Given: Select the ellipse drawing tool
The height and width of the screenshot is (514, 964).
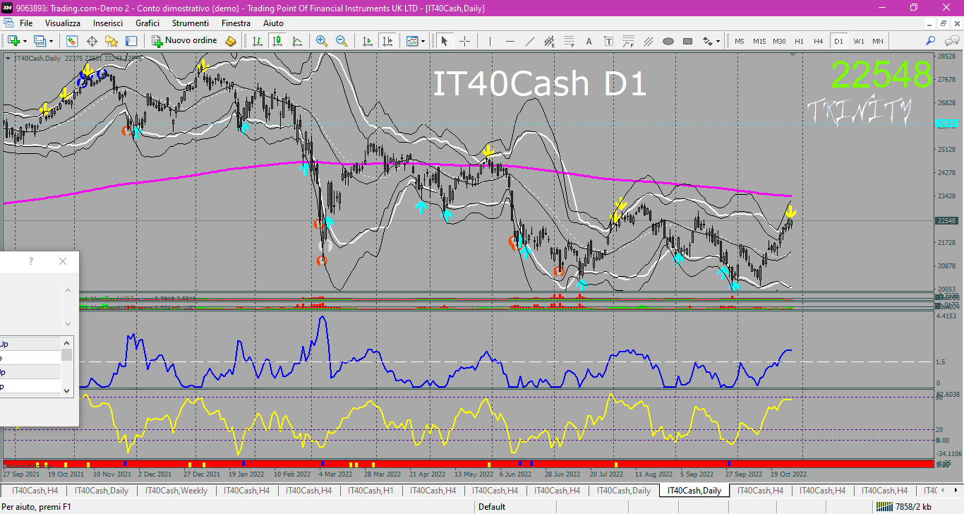Looking at the screenshot, I should click(668, 41).
